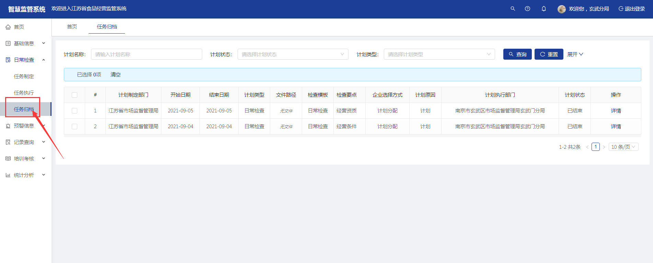Check the checkbox for row 1

pos(75,111)
